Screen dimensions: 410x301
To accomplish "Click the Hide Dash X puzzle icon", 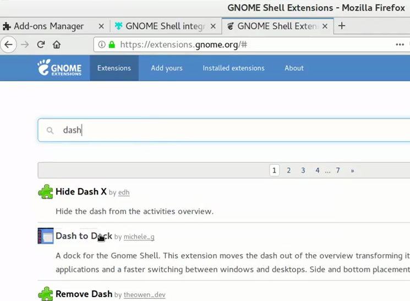I will 46,192.
